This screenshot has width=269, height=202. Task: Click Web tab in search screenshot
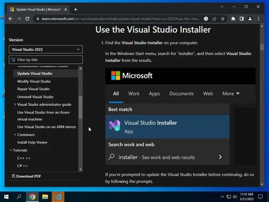(x=208, y=94)
